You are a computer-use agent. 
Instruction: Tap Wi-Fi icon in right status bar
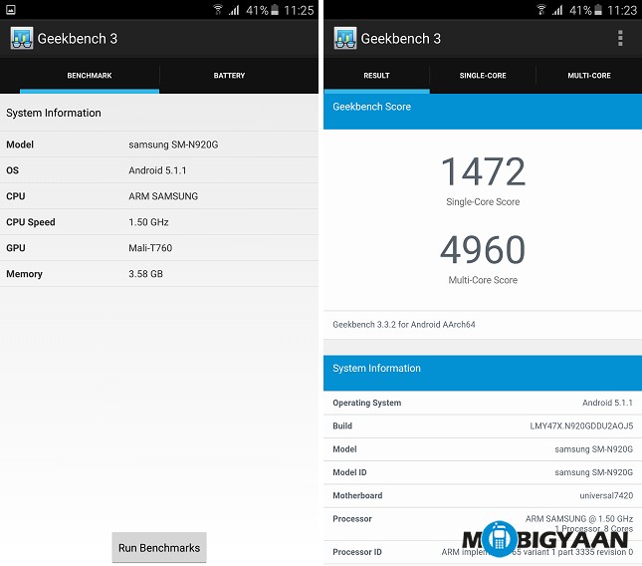pos(540,9)
